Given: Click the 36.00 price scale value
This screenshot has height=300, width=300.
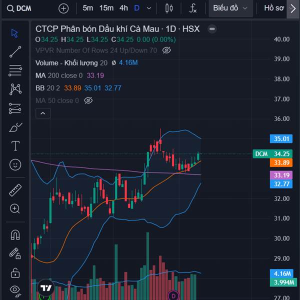Looking at the screenshot, I should [281, 119].
